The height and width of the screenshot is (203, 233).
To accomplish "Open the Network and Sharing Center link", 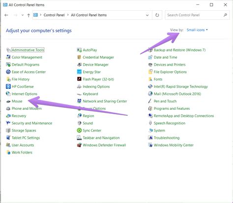I will [x=105, y=101].
